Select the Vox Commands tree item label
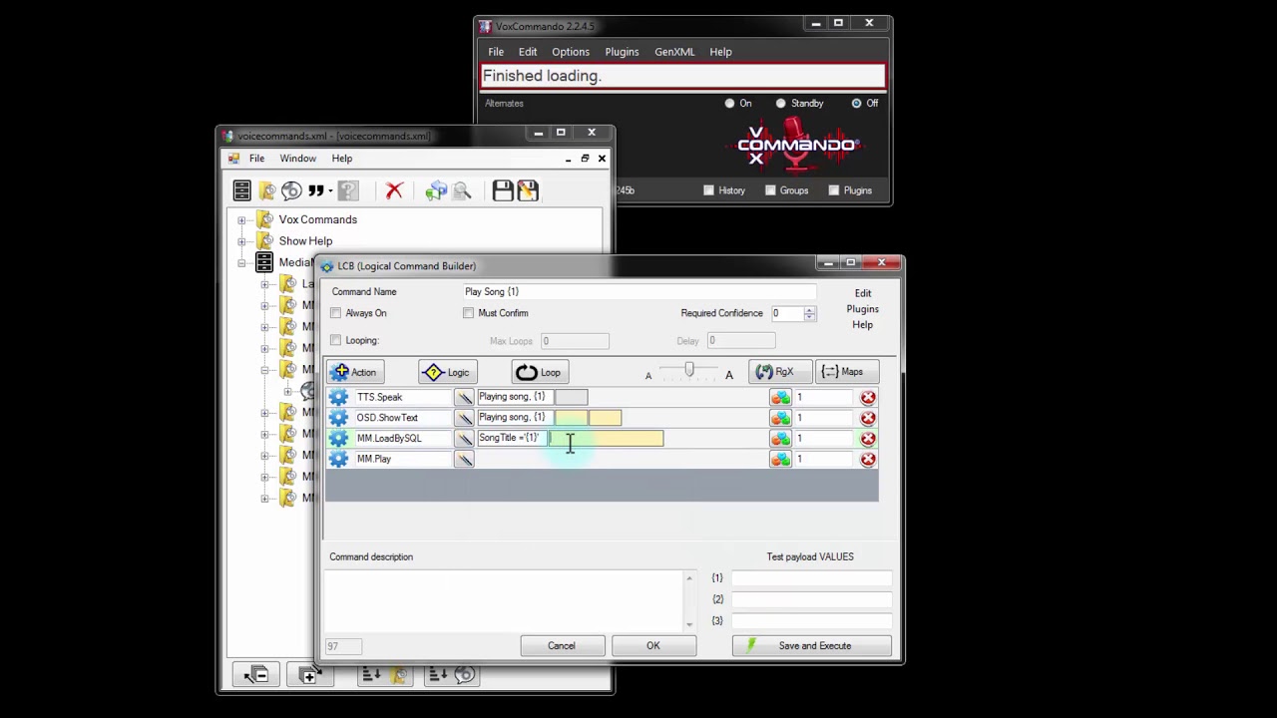The width and height of the screenshot is (1277, 718). 317,219
